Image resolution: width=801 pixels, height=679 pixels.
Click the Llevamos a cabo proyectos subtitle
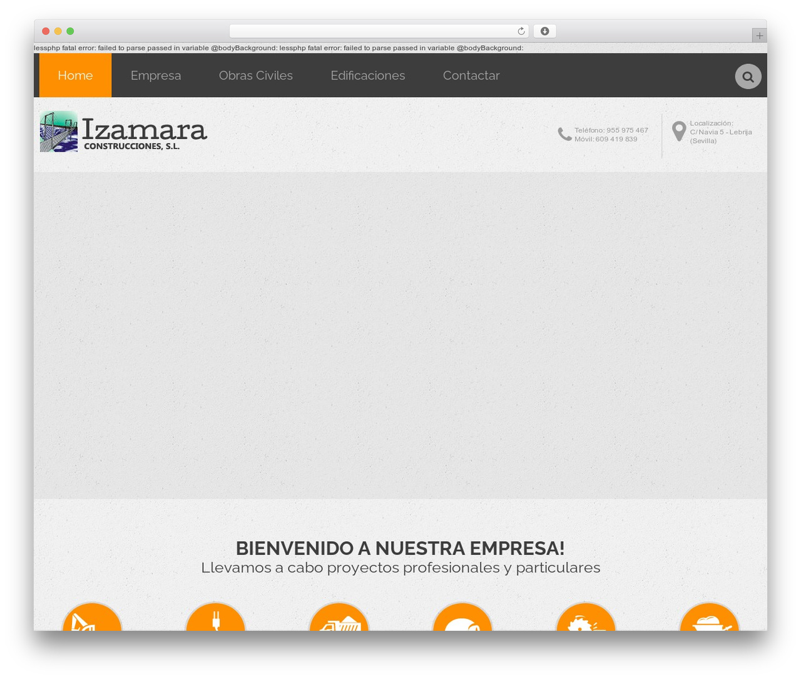coord(400,568)
